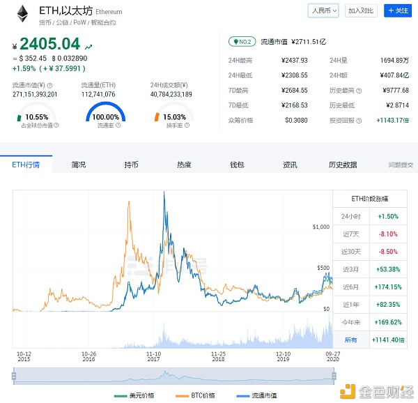Select the 近6月 period row
Viewport: 418px width, 403px height.
coord(370,287)
